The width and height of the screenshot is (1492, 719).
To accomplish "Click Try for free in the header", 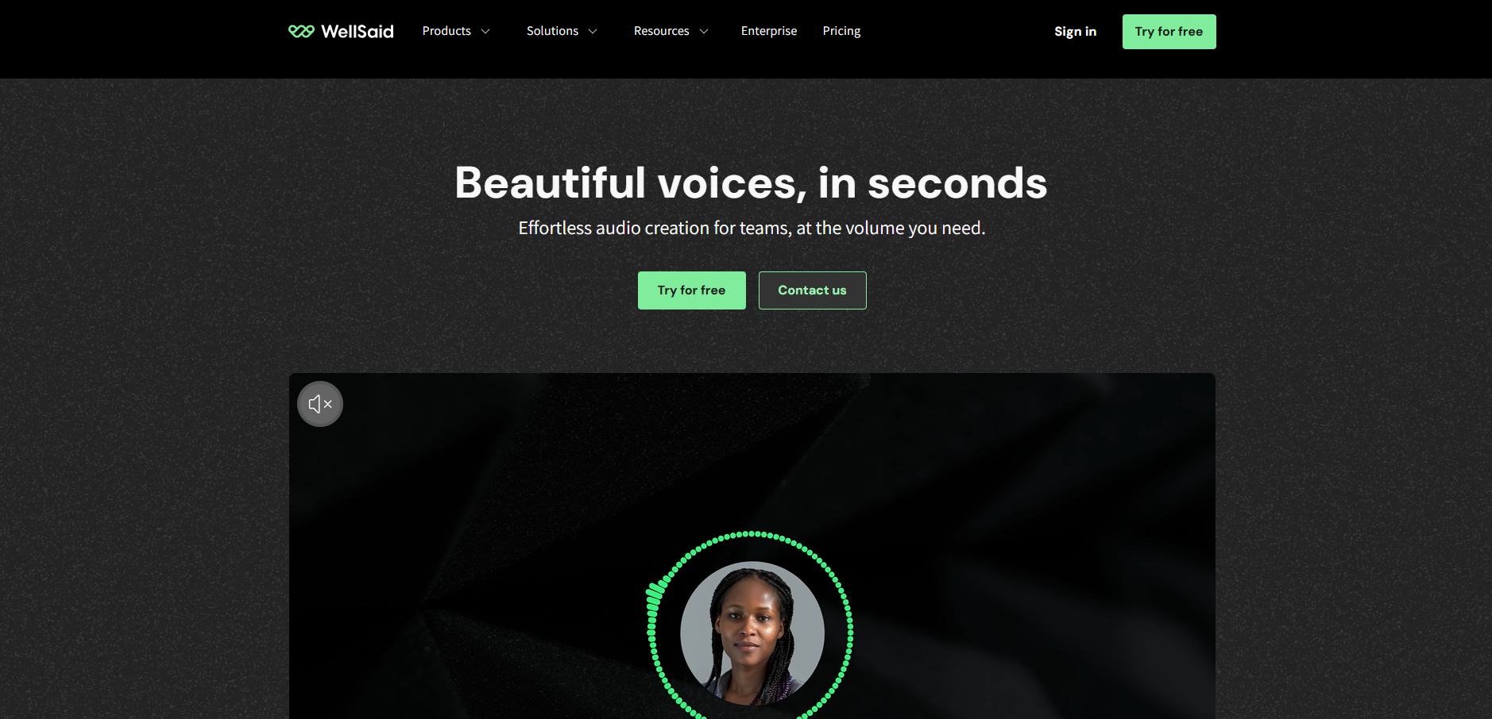I will point(1169,32).
